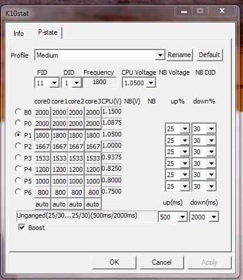Select the P4 radio button
This screenshot has height=280, width=243.
18,169
